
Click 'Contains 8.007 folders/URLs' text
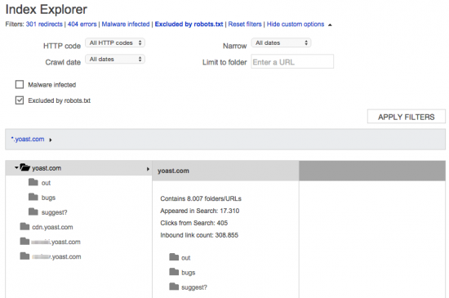pos(201,198)
